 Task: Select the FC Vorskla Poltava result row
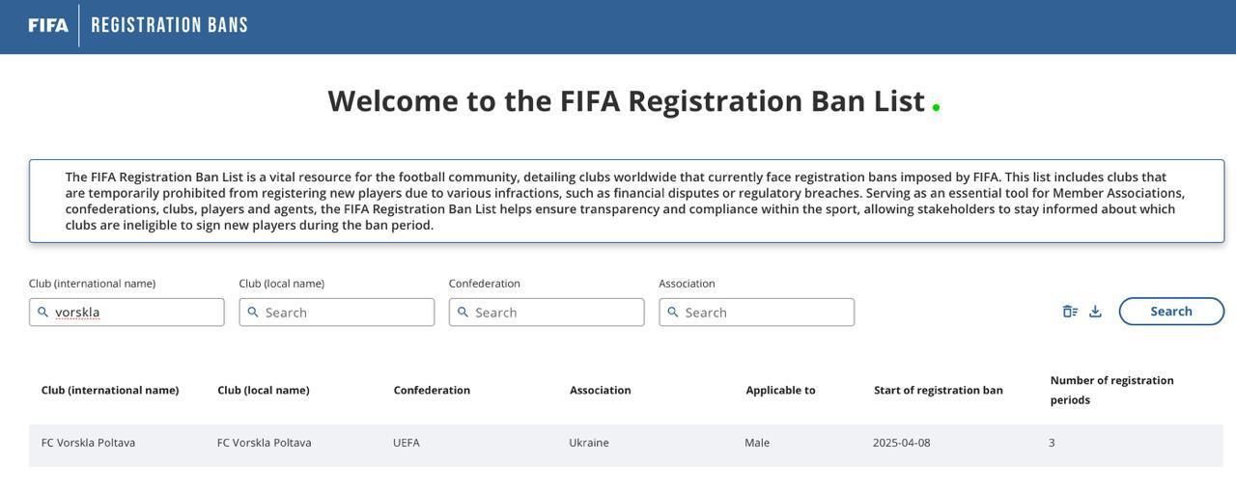point(626,444)
